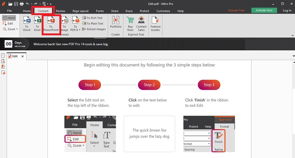Close the Edit document tab
This screenshot has height=158, width=295.
click(22, 56)
